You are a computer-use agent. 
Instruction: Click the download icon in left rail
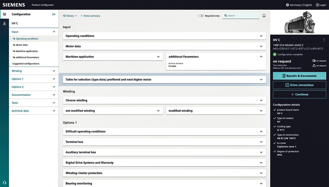click(5, 23)
